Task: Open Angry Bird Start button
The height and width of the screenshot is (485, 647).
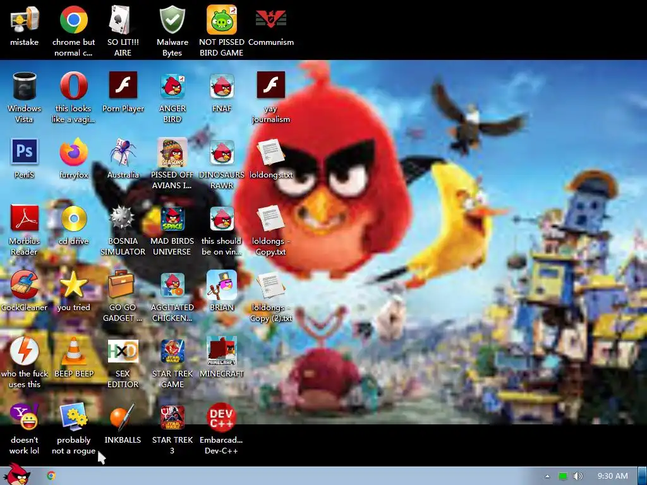Action: tap(16, 474)
